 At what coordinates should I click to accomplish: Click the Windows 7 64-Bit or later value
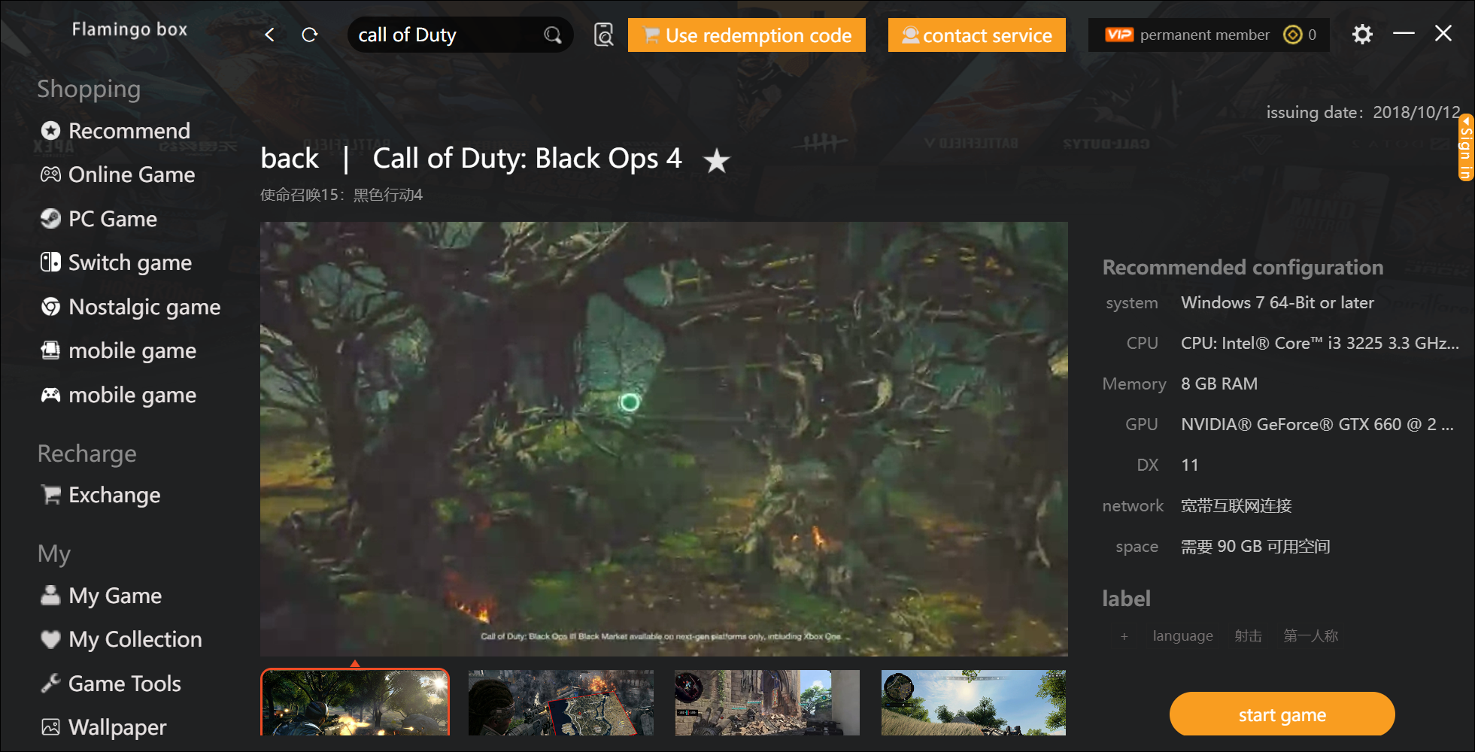tap(1277, 303)
